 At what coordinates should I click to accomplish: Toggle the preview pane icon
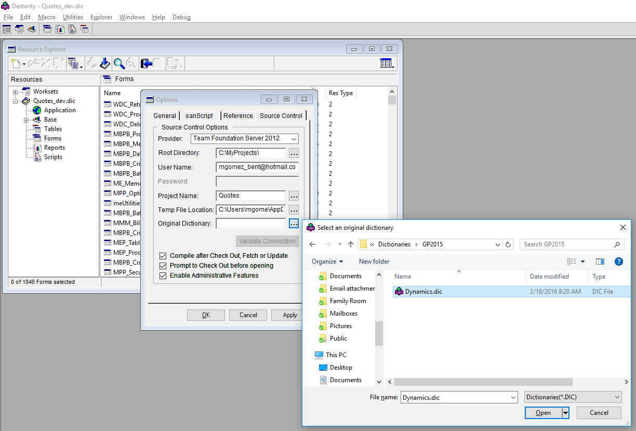(x=600, y=262)
